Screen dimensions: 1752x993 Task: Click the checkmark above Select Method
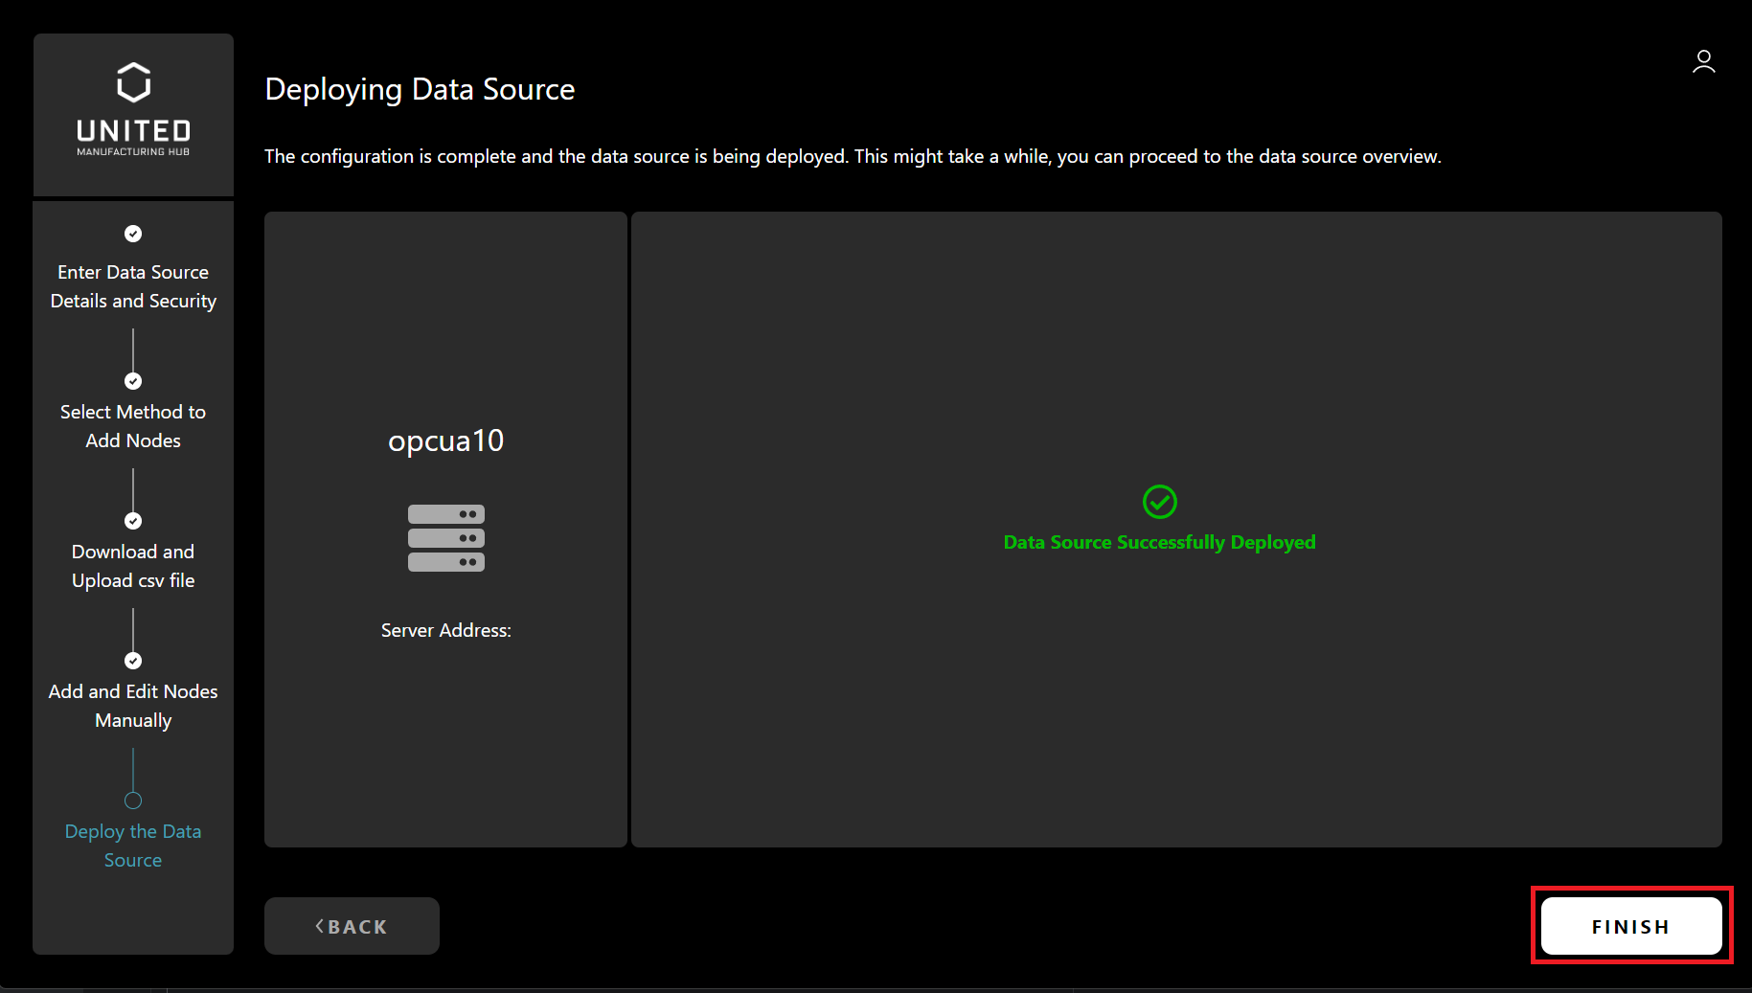[133, 381]
